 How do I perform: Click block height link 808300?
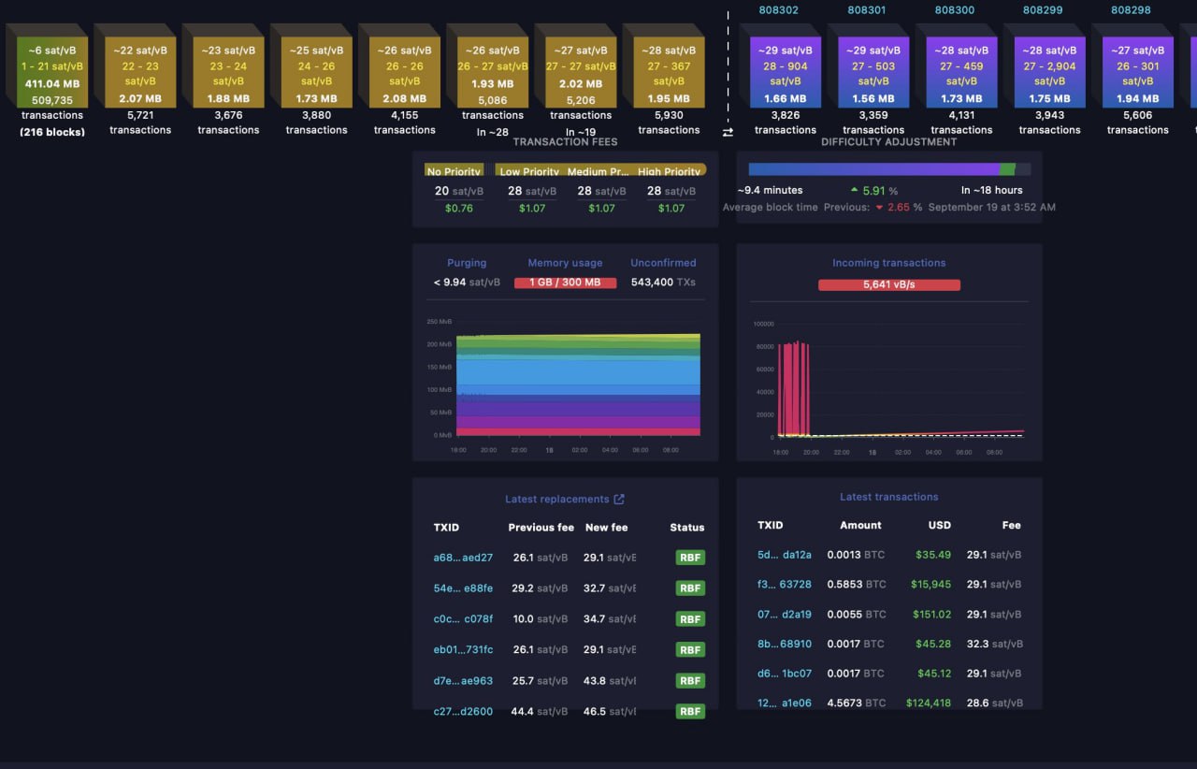pyautogui.click(x=955, y=10)
